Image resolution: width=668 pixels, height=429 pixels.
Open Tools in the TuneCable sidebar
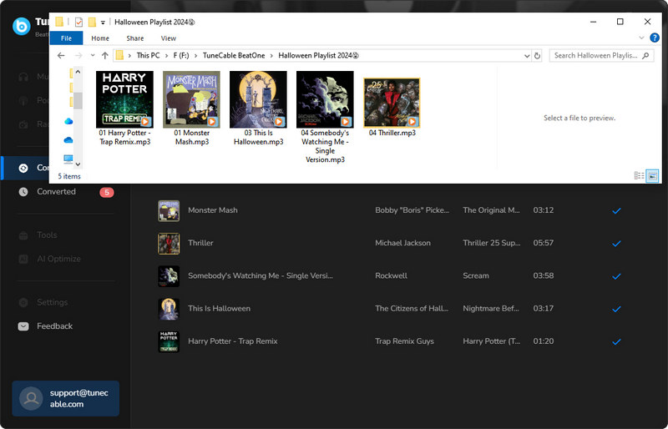(x=47, y=235)
